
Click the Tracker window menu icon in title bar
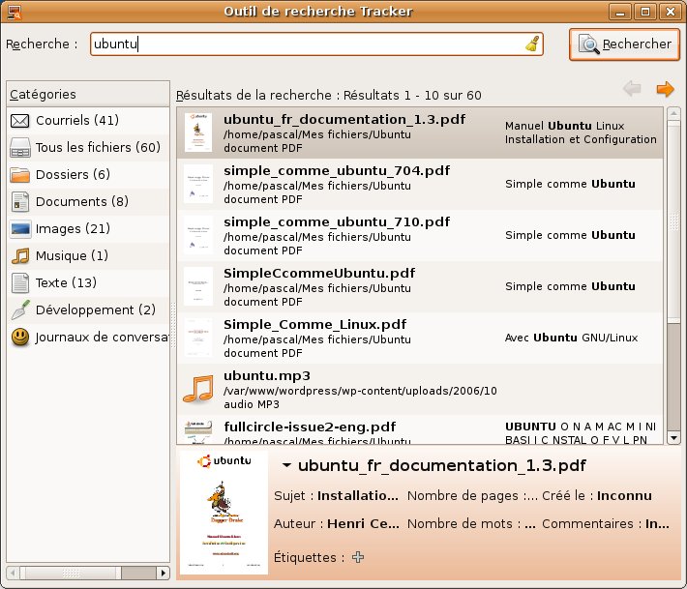pos(15,12)
